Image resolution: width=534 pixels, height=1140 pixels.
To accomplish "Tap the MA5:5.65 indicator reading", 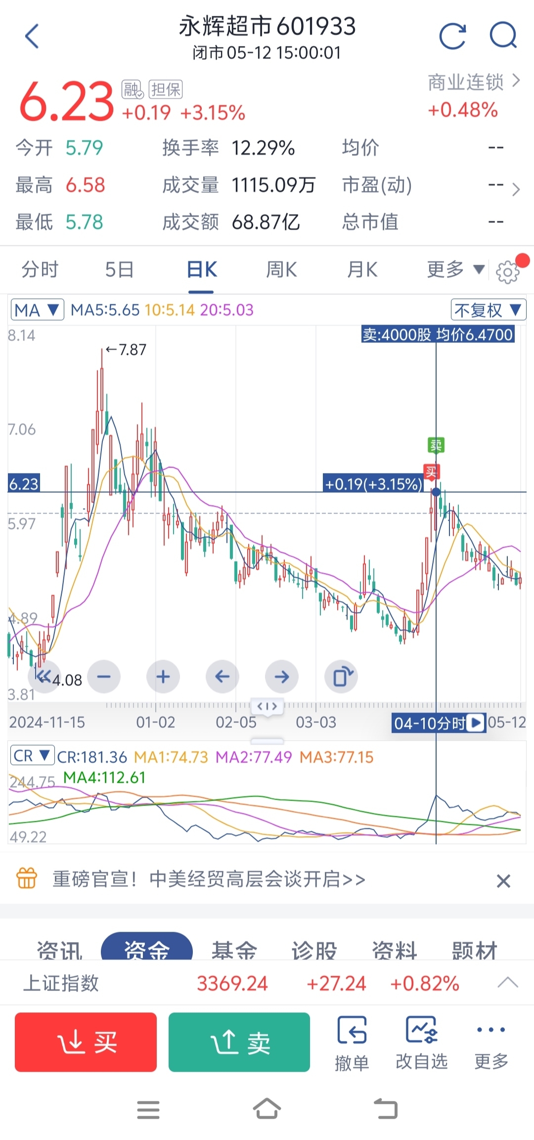I will [105, 310].
